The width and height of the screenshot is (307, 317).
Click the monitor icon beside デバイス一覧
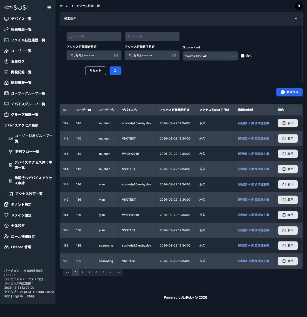[x=7, y=19]
